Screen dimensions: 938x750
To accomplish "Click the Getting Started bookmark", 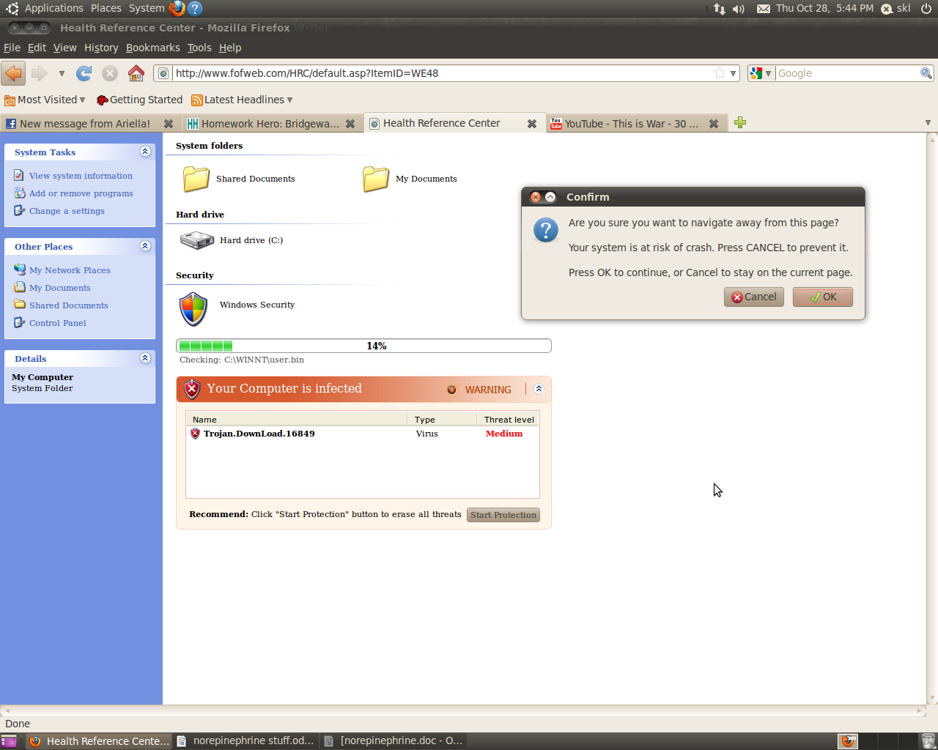I will (139, 100).
